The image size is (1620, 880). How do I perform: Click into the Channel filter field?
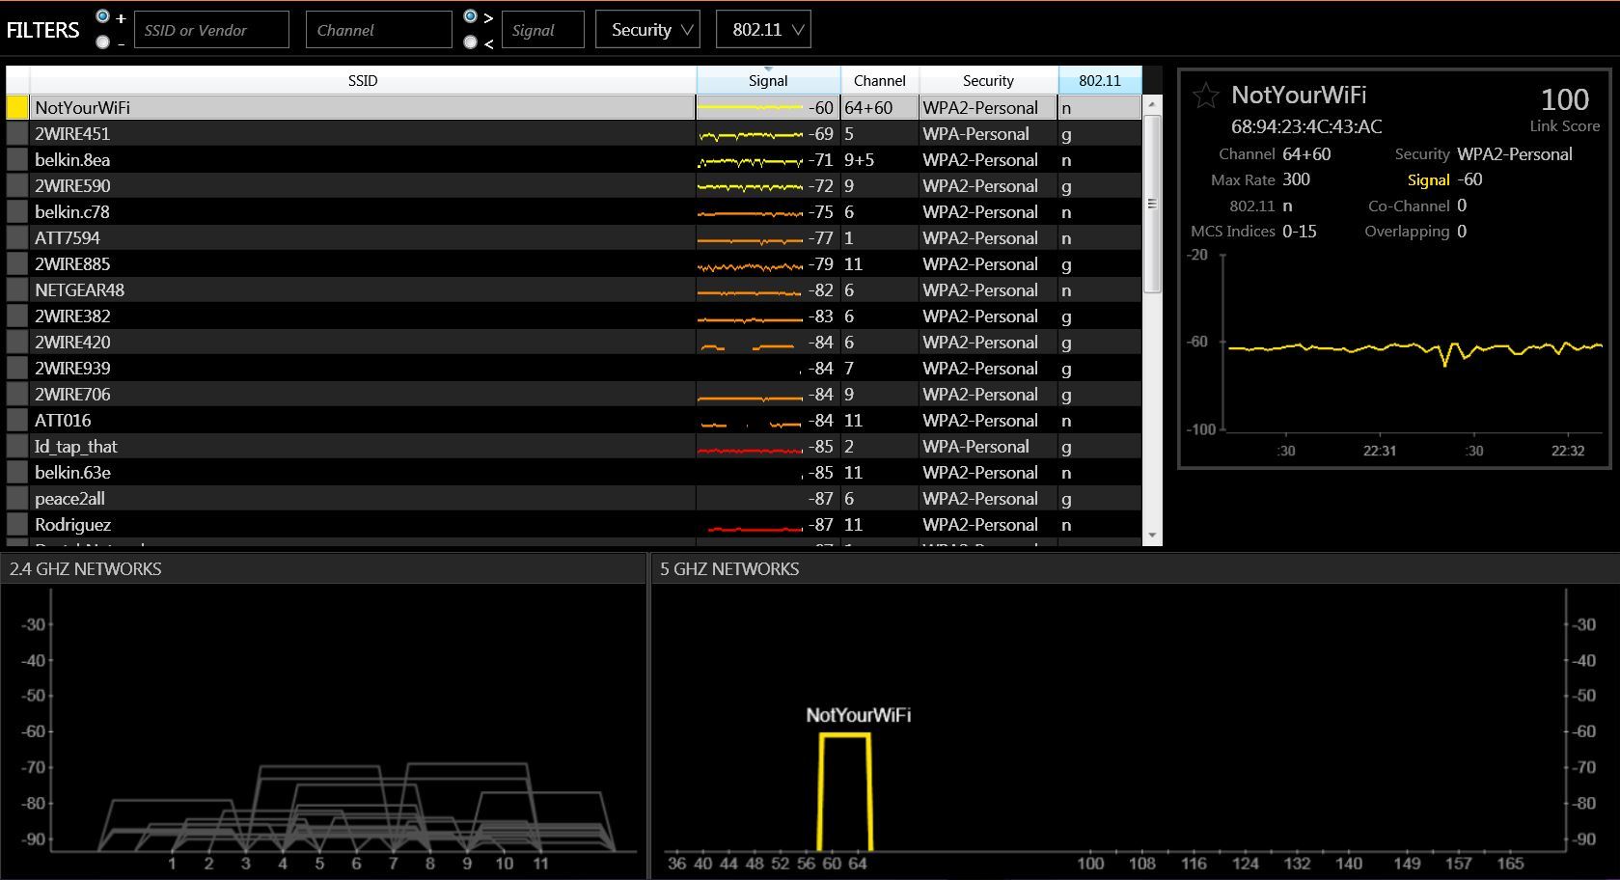coord(378,30)
